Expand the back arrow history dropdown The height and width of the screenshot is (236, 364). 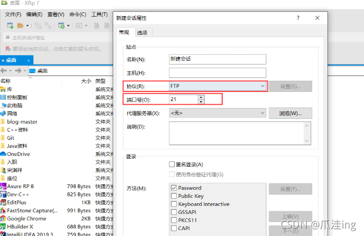point(10,71)
